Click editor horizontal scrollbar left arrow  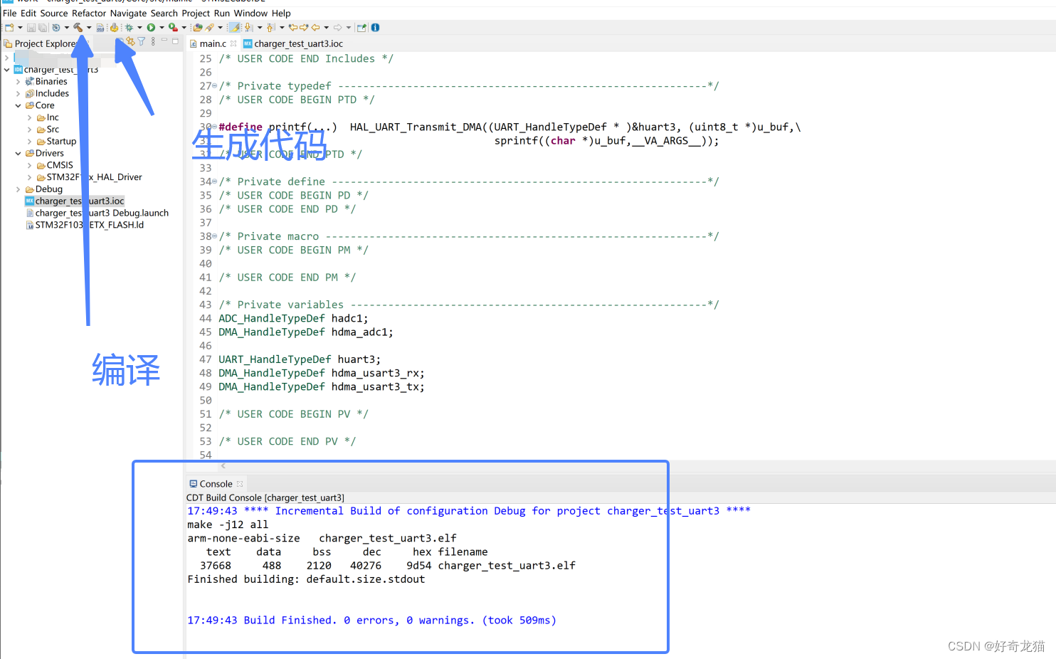click(x=223, y=466)
